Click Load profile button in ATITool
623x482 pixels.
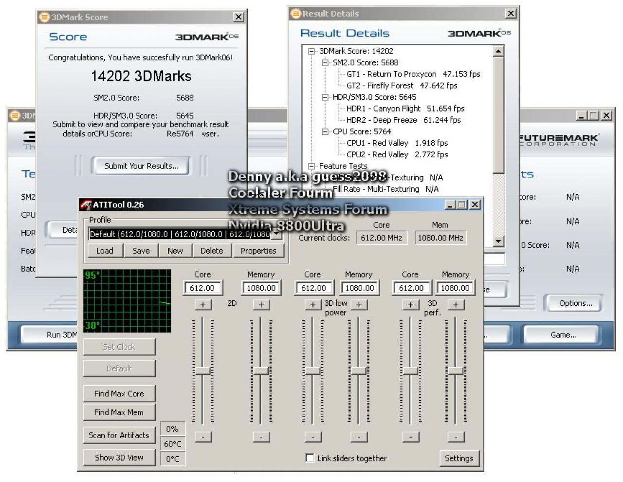[x=105, y=251]
